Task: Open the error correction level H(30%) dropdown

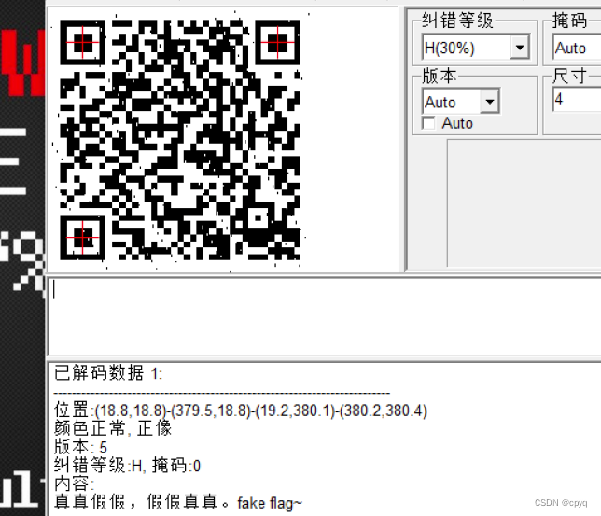Action: 520,48
